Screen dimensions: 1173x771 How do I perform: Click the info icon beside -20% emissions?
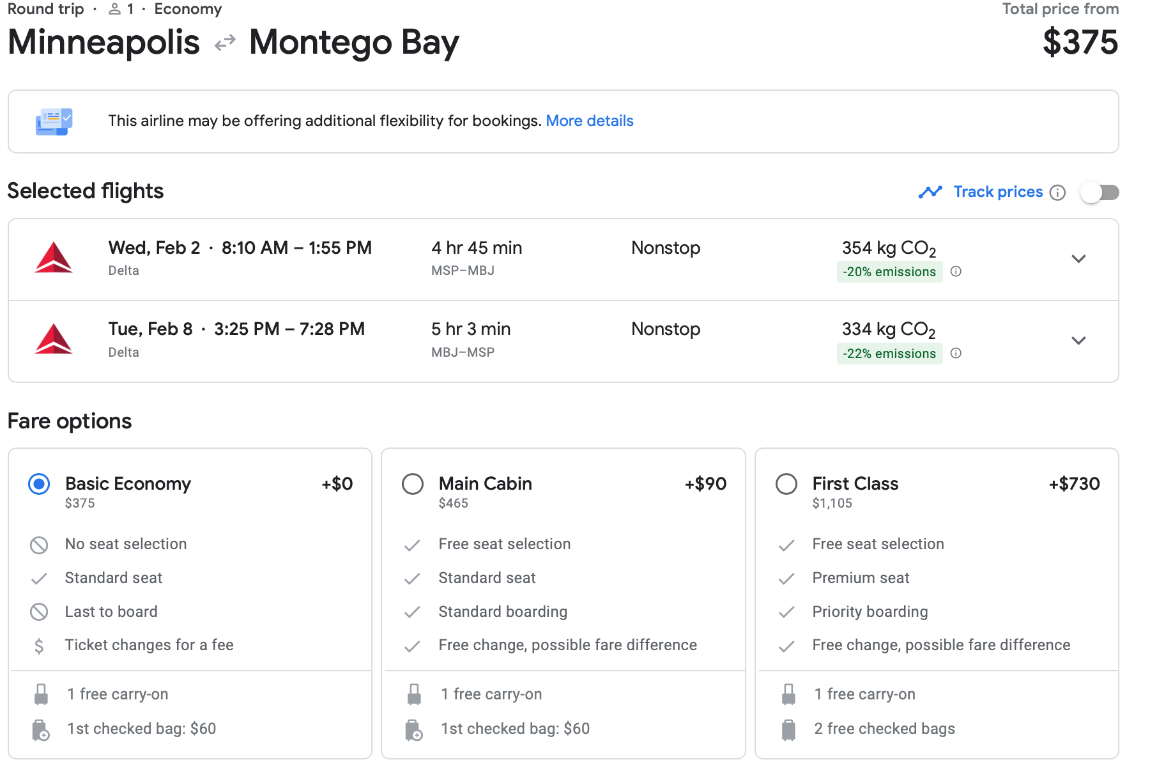tap(956, 271)
